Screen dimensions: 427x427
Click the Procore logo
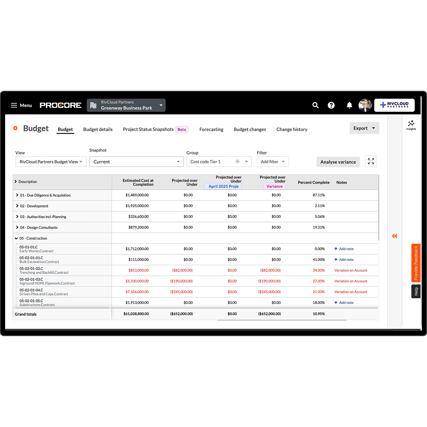tap(60, 105)
